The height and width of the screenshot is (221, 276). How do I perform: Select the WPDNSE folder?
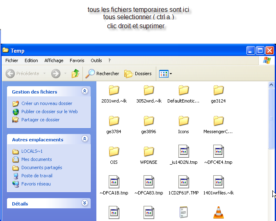148,152
